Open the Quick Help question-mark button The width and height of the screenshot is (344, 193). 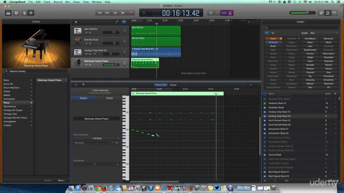(x=16, y=13)
